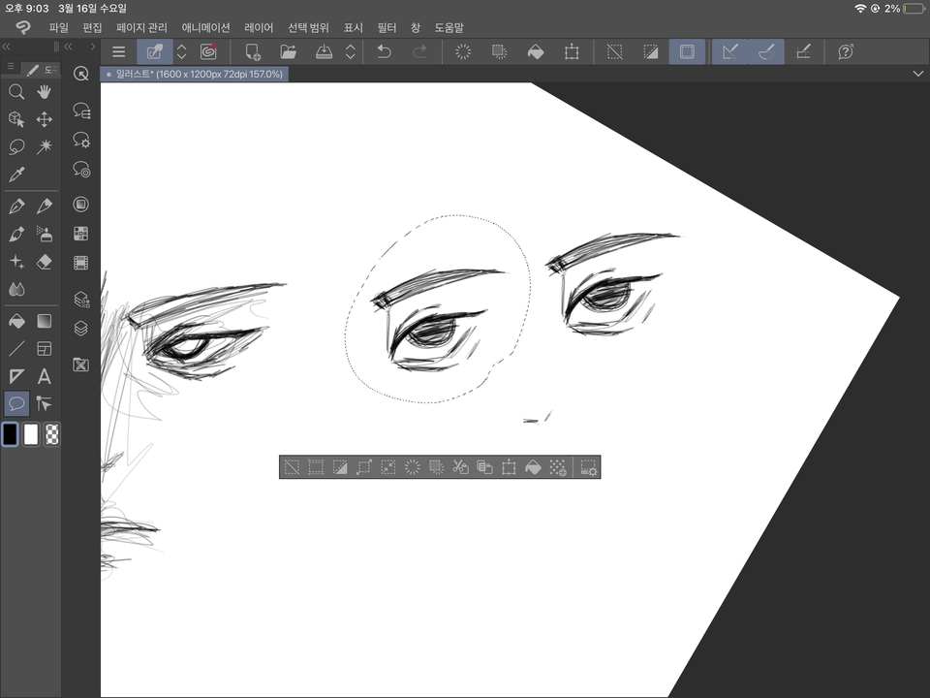Viewport: 930px width, 698px height.
Task: Select the Airbrush tool
Action: pos(43,234)
